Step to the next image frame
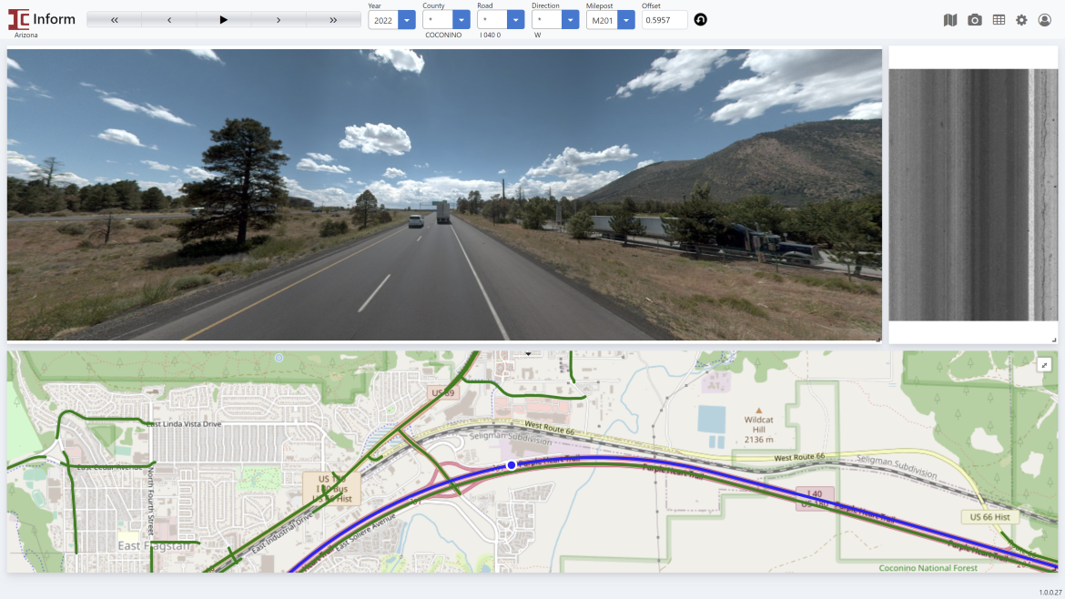1065x599 pixels. (x=279, y=20)
